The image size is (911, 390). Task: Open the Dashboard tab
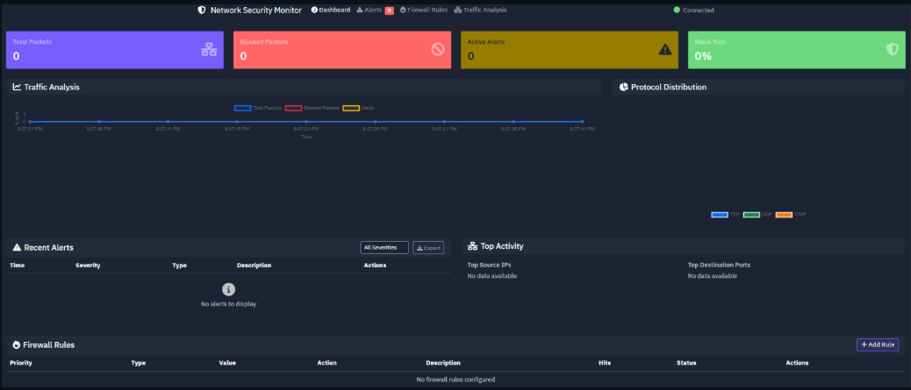(330, 10)
